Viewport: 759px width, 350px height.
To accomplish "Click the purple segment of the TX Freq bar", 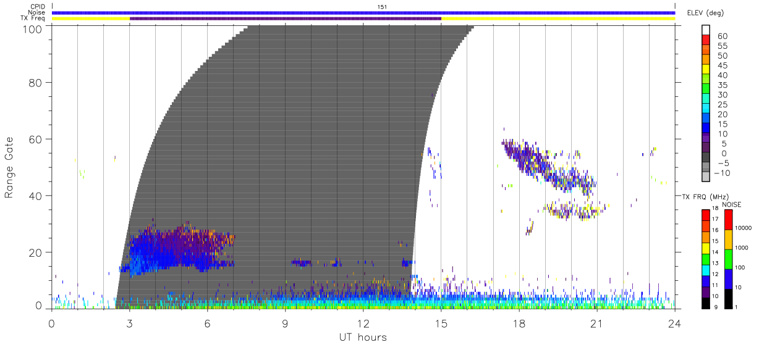I will pos(286,19).
